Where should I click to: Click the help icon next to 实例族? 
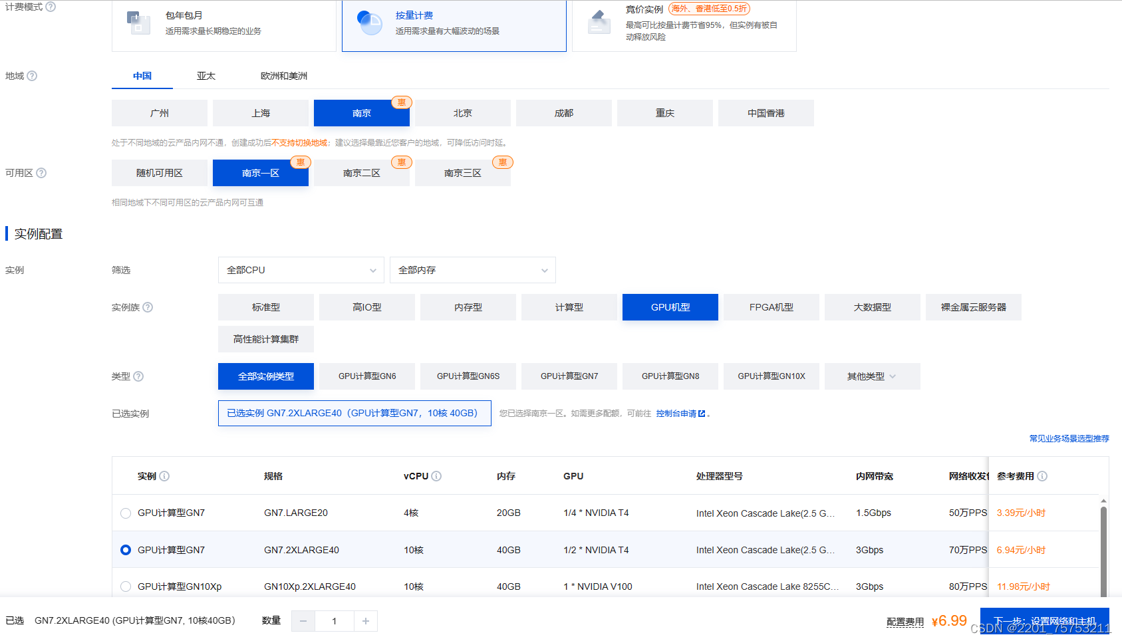[x=148, y=307]
